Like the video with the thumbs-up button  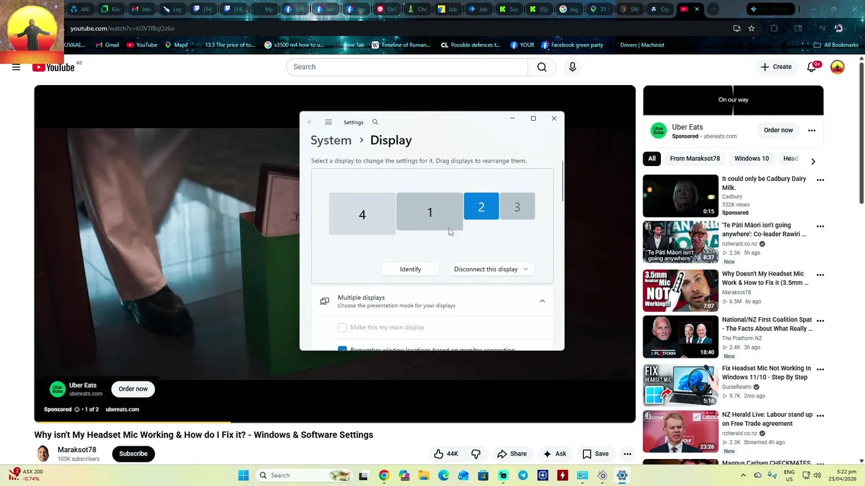coord(446,454)
